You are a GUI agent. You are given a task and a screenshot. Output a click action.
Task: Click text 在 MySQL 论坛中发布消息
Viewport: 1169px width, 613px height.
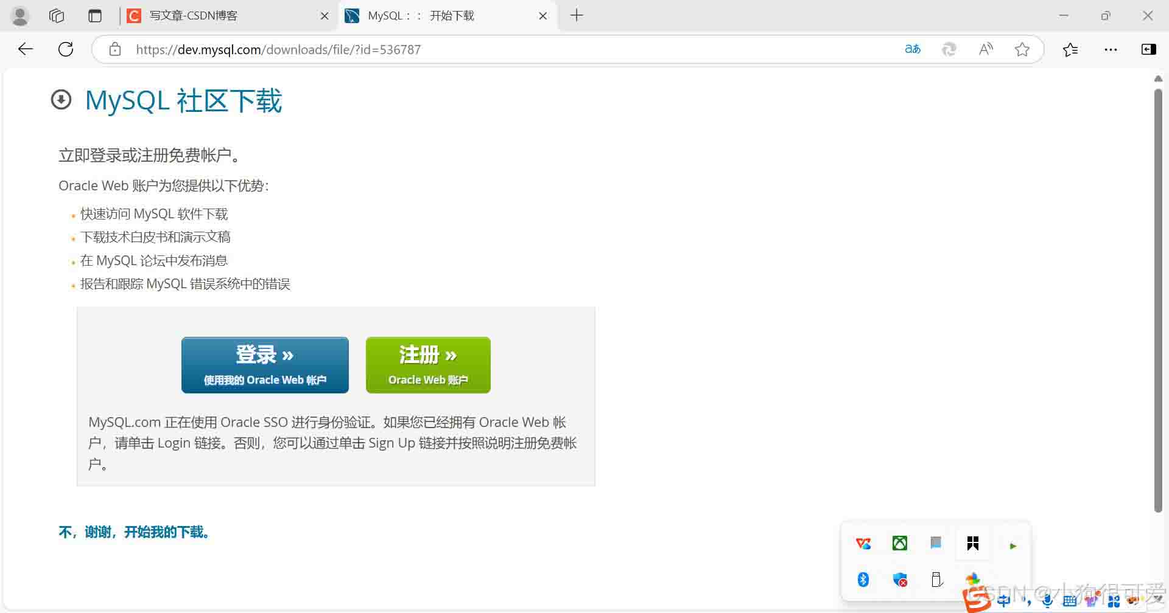(154, 261)
